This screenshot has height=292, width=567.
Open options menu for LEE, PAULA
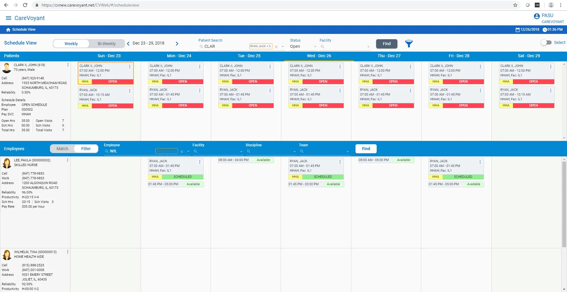[67, 160]
